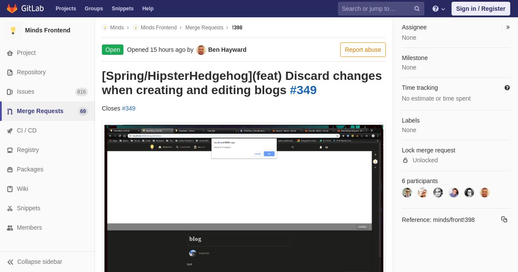Click the Snippets scissors icon in sidebar

(10, 208)
